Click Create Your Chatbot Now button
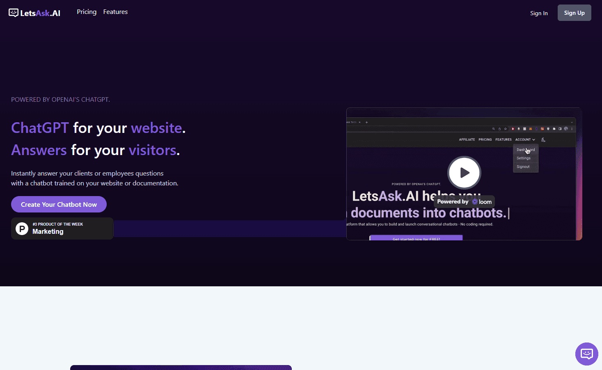This screenshot has height=370, width=602. (x=59, y=204)
